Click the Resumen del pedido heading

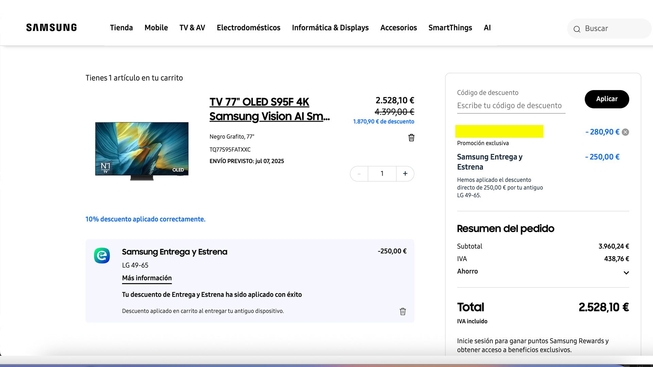click(505, 229)
